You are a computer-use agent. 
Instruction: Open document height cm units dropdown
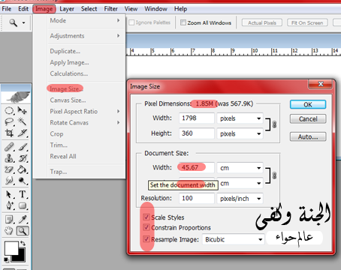point(240,183)
